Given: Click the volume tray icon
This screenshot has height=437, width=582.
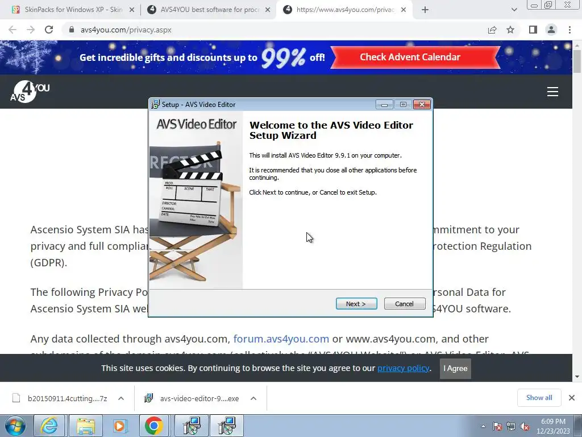Looking at the screenshot, I should coord(525,427).
